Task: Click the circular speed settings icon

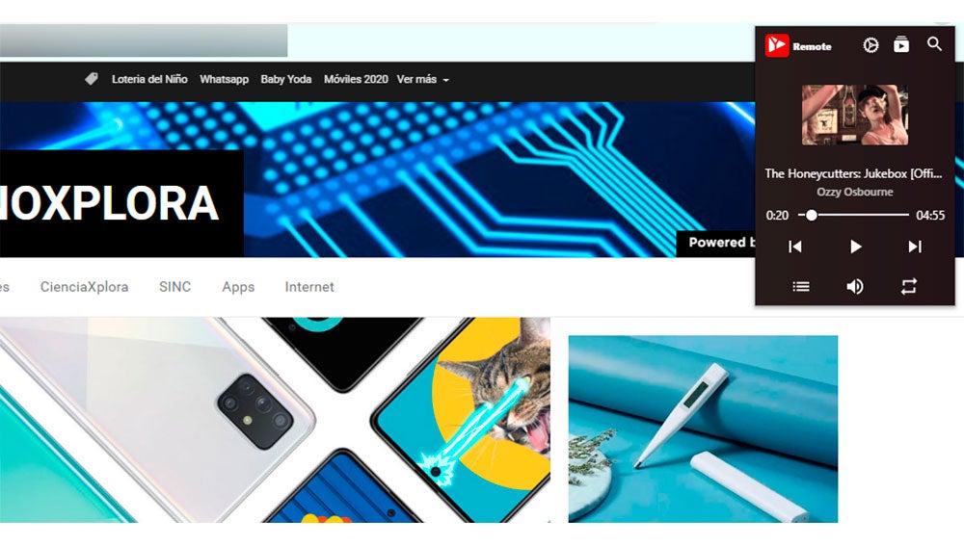Action: click(x=870, y=45)
